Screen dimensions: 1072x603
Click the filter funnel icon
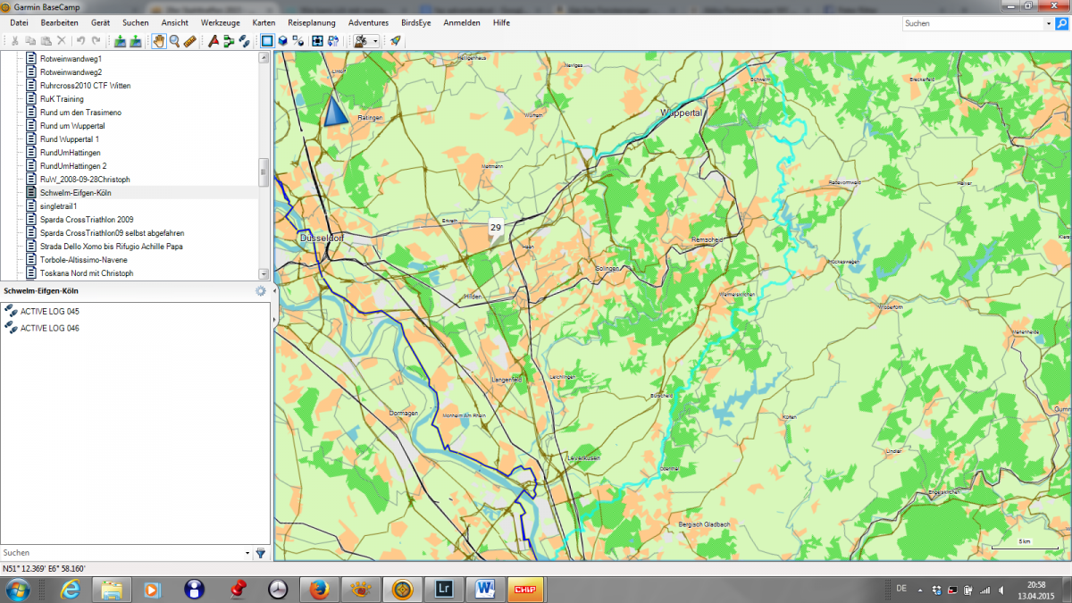pos(261,553)
